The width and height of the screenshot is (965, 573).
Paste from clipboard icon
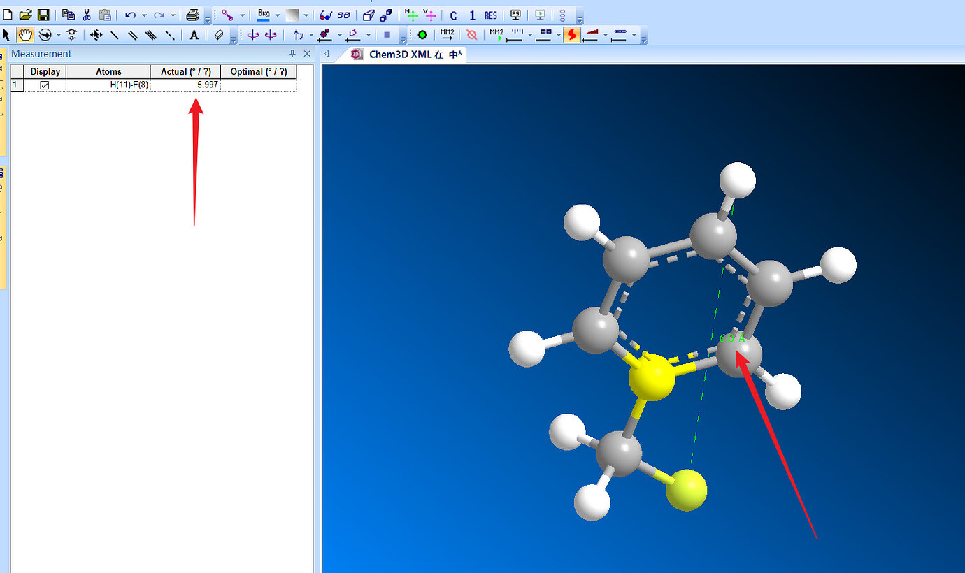coord(105,15)
